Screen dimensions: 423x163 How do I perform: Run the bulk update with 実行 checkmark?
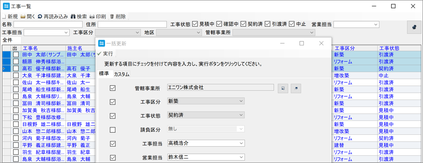click(105, 53)
